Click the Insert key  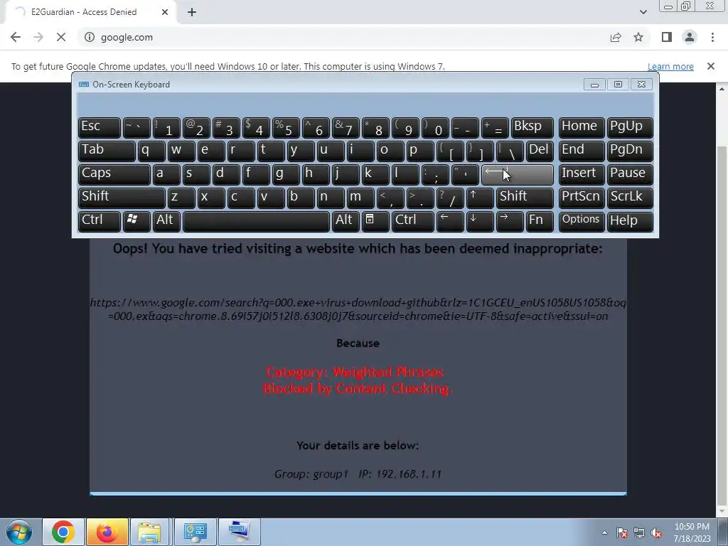pos(582,174)
